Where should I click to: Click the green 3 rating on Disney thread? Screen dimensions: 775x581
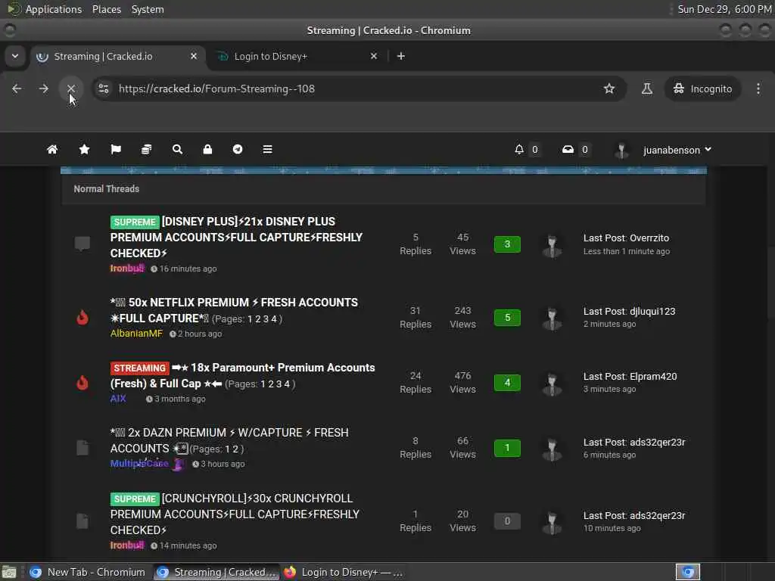[x=507, y=244]
